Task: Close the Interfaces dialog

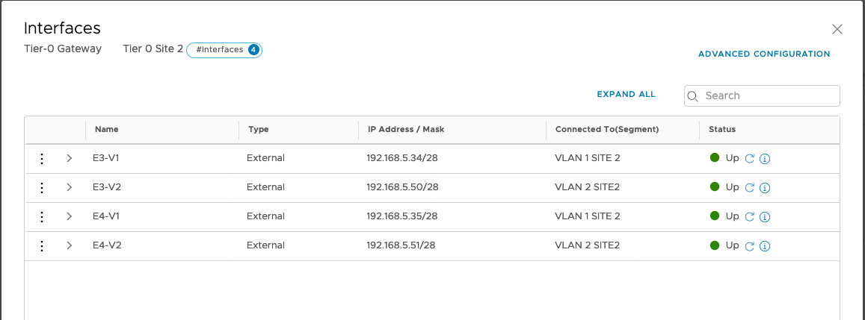Action: point(837,29)
